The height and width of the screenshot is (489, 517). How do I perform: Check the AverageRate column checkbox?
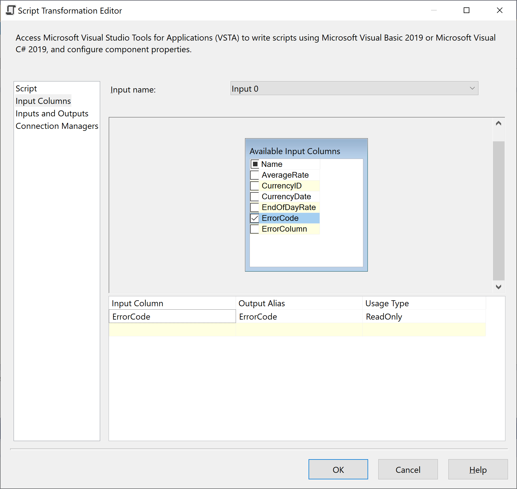click(255, 175)
